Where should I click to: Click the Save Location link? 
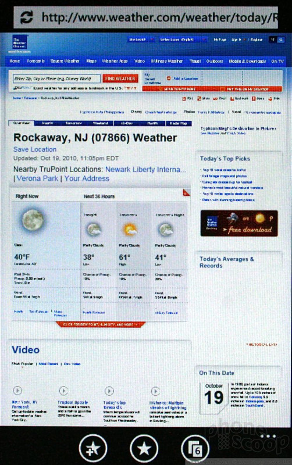tap(35, 149)
